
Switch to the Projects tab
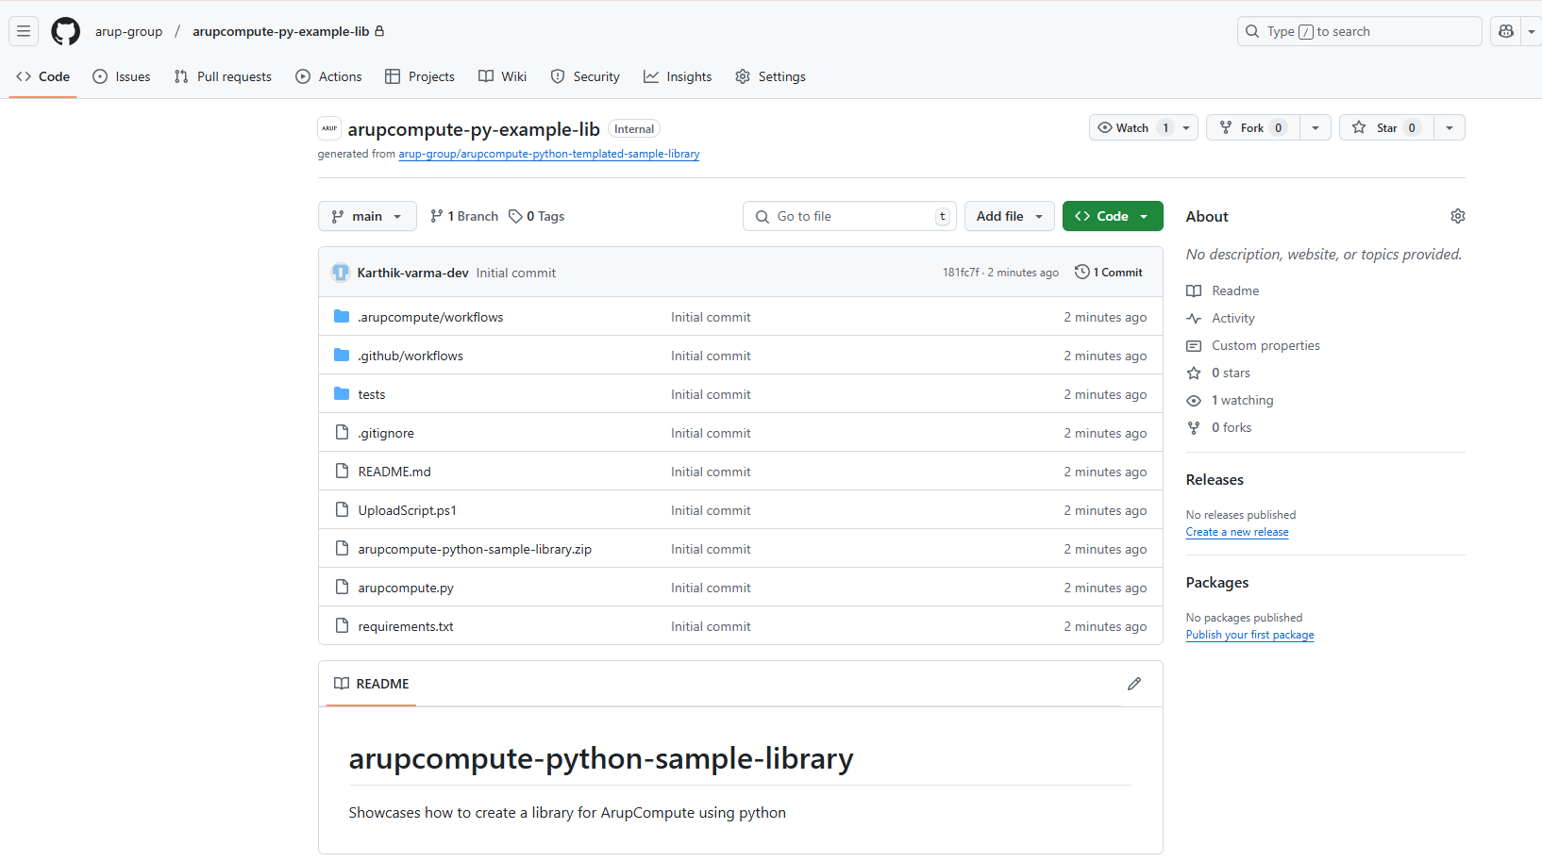[x=420, y=76]
